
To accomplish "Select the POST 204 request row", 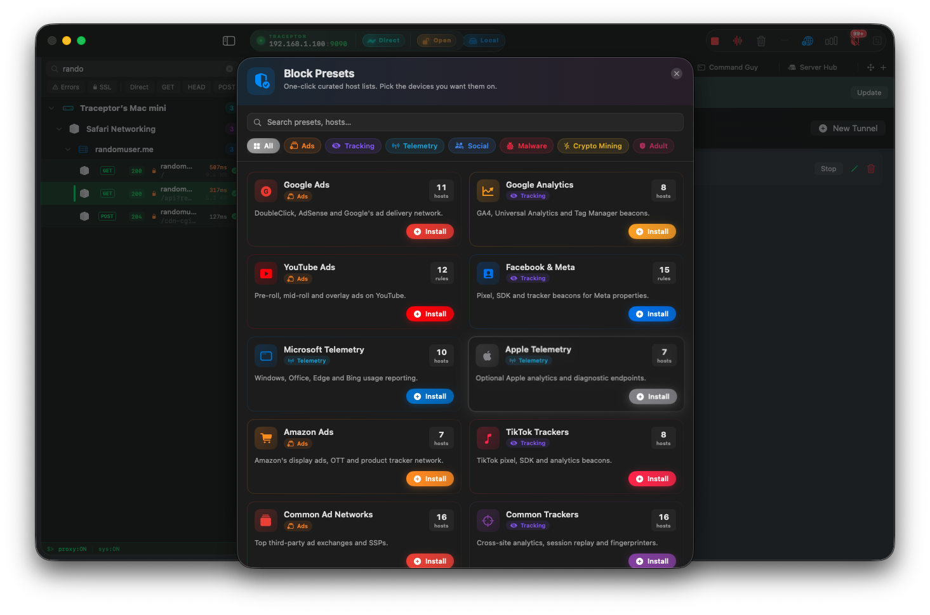I will pyautogui.click(x=140, y=216).
